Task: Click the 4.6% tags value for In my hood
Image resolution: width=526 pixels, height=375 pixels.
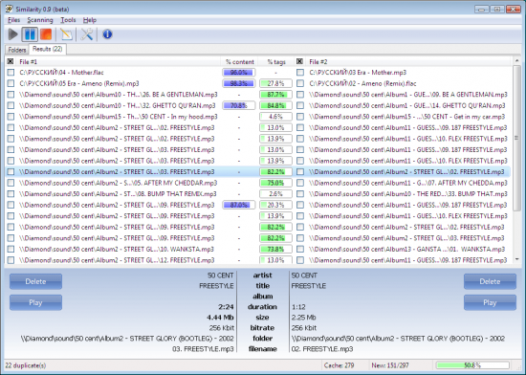Action: coord(275,117)
